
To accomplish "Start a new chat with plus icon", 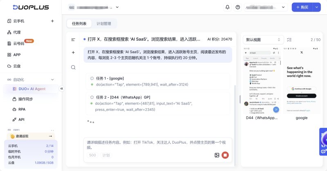I will (73, 53).
